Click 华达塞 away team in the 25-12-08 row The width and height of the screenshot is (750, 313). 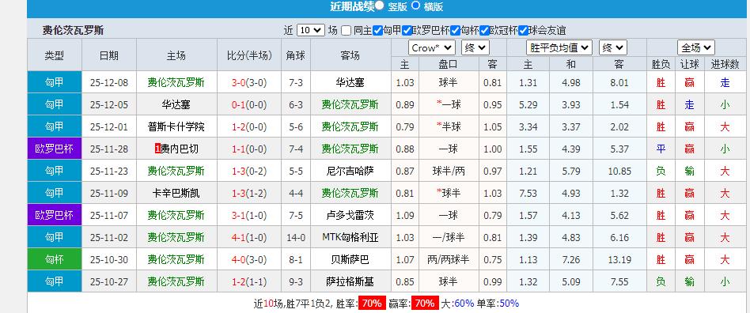tap(350, 83)
